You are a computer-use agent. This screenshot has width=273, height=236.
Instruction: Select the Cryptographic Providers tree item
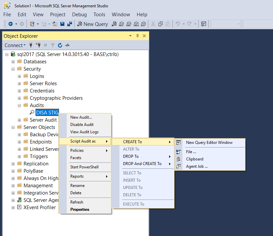pos(56,98)
